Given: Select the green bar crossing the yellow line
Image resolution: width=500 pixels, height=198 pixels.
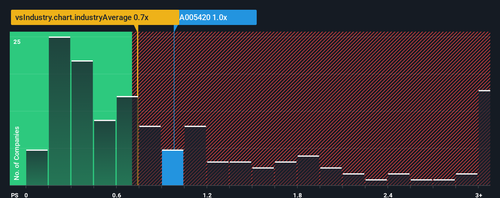Looking at the screenshot, I should click(x=127, y=141).
